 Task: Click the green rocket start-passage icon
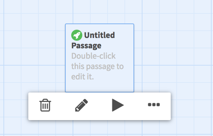pos(77,35)
